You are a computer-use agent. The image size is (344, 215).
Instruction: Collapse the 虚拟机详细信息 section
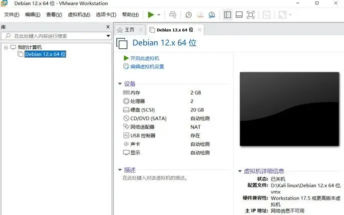pos(240,171)
